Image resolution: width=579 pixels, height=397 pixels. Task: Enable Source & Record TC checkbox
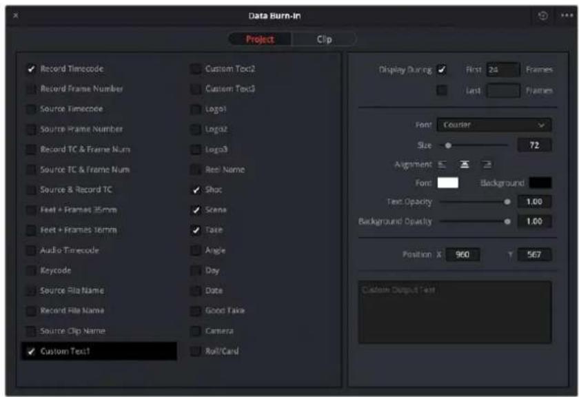tap(31, 190)
